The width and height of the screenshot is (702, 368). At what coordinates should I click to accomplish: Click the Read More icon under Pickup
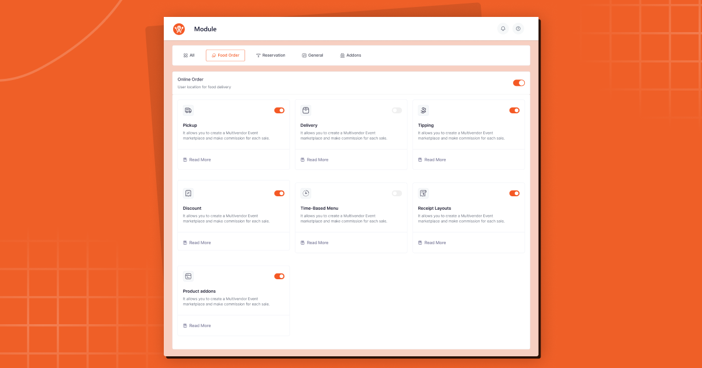(185, 159)
